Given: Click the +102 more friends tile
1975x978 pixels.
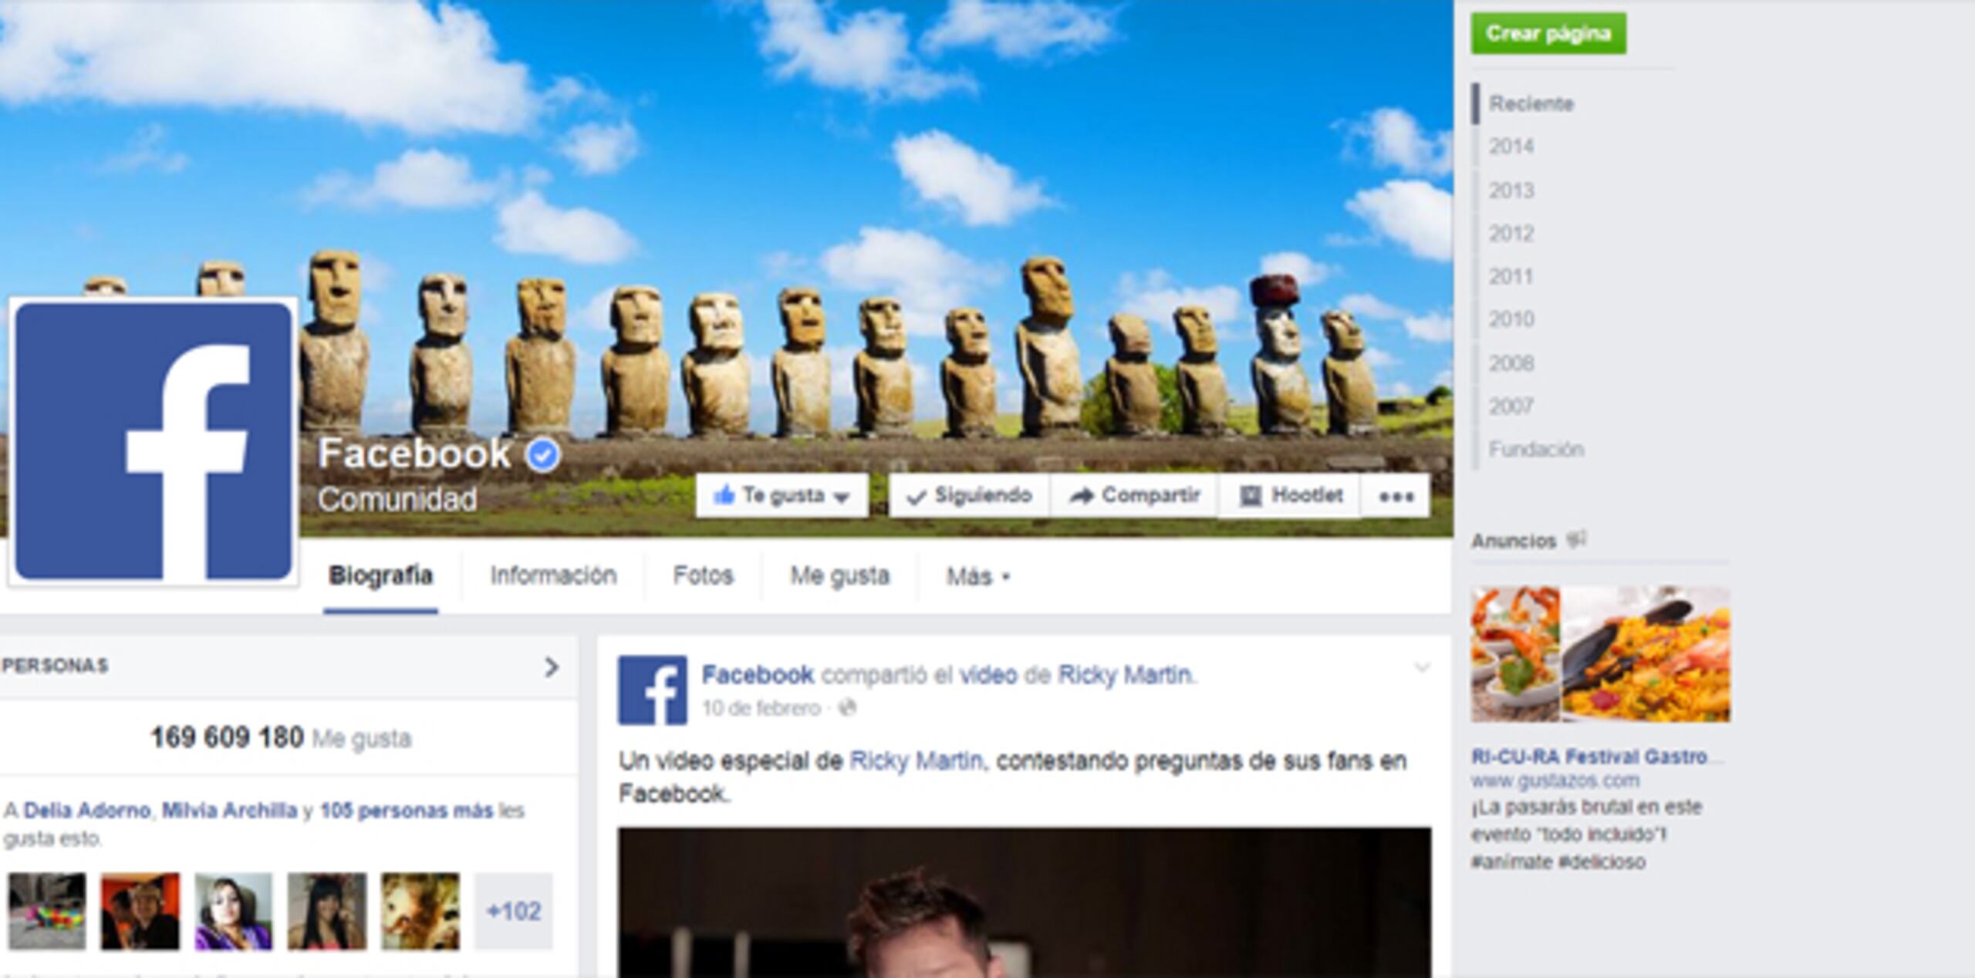Looking at the screenshot, I should click(x=514, y=911).
